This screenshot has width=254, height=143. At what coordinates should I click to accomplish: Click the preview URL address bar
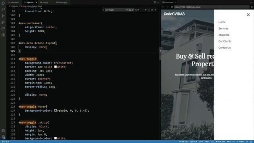pos(212,7)
